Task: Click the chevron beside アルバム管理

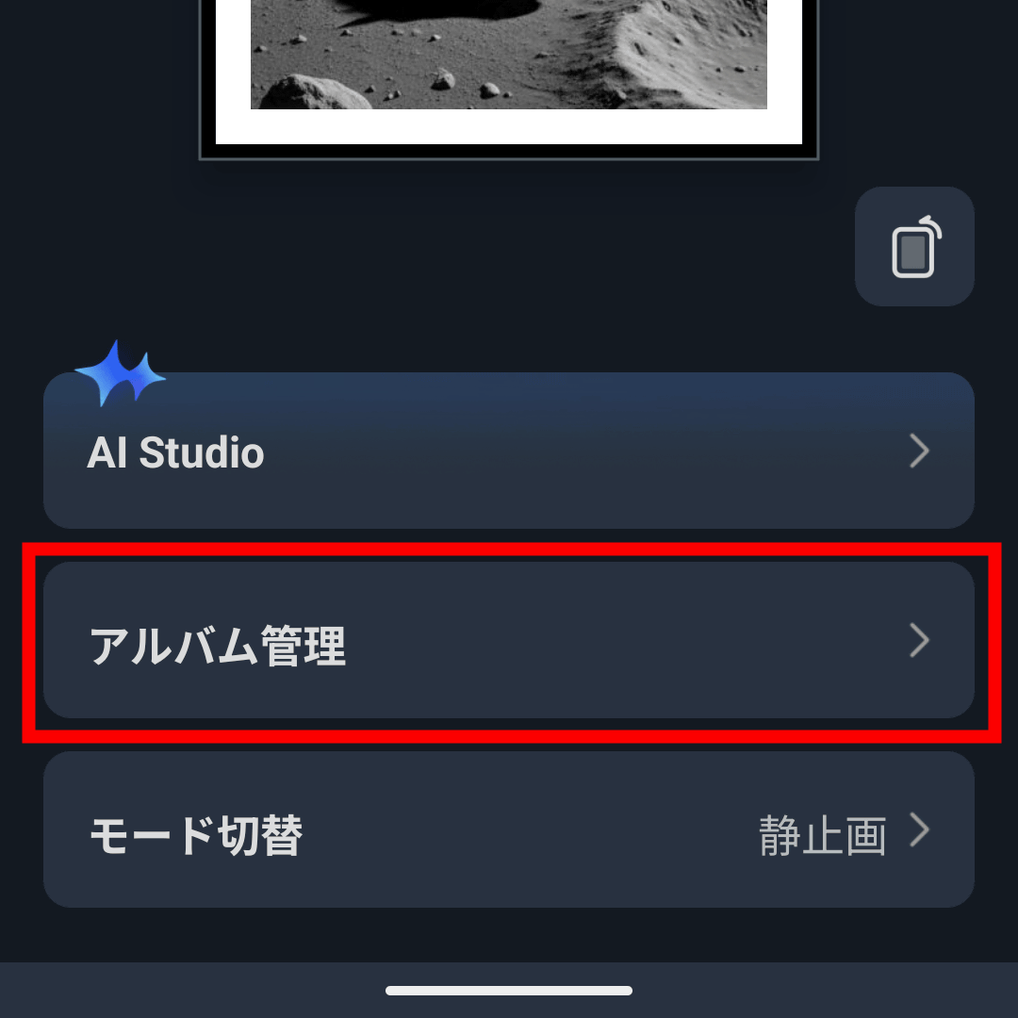Action: click(919, 640)
